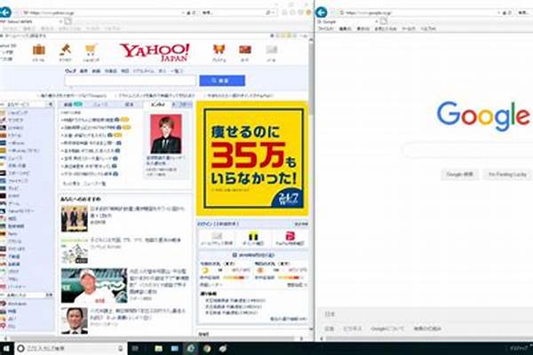
Task: Click the smiley feedback icon in Yahoo window
Action: coord(308,12)
